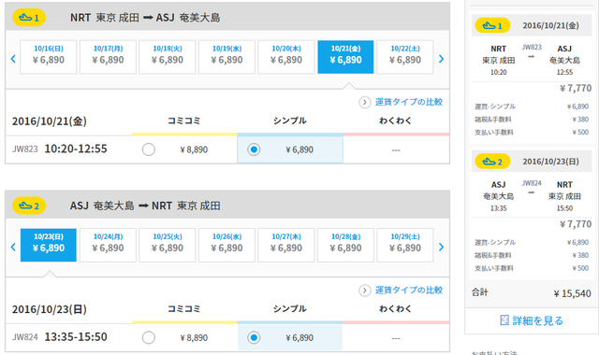Click the outbound flight 1 plane badge

pos(29,18)
